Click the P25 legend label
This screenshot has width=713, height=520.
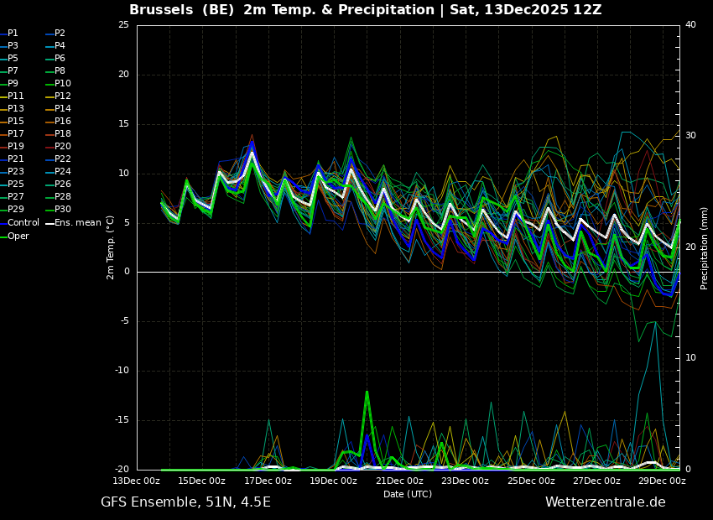click(x=16, y=185)
